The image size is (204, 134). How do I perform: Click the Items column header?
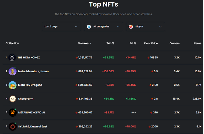click(197, 43)
